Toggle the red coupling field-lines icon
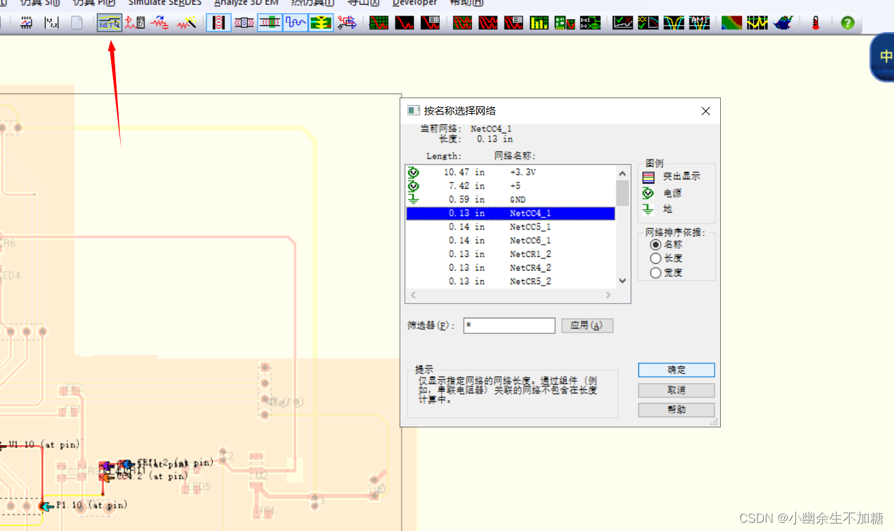Viewport: 894px width, 531px height. (x=218, y=22)
